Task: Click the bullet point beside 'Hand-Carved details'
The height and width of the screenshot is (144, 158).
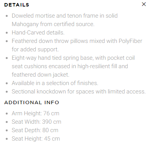Action: click(x=7, y=33)
